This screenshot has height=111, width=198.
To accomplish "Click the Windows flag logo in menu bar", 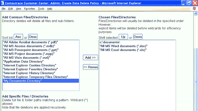I will (194, 9).
